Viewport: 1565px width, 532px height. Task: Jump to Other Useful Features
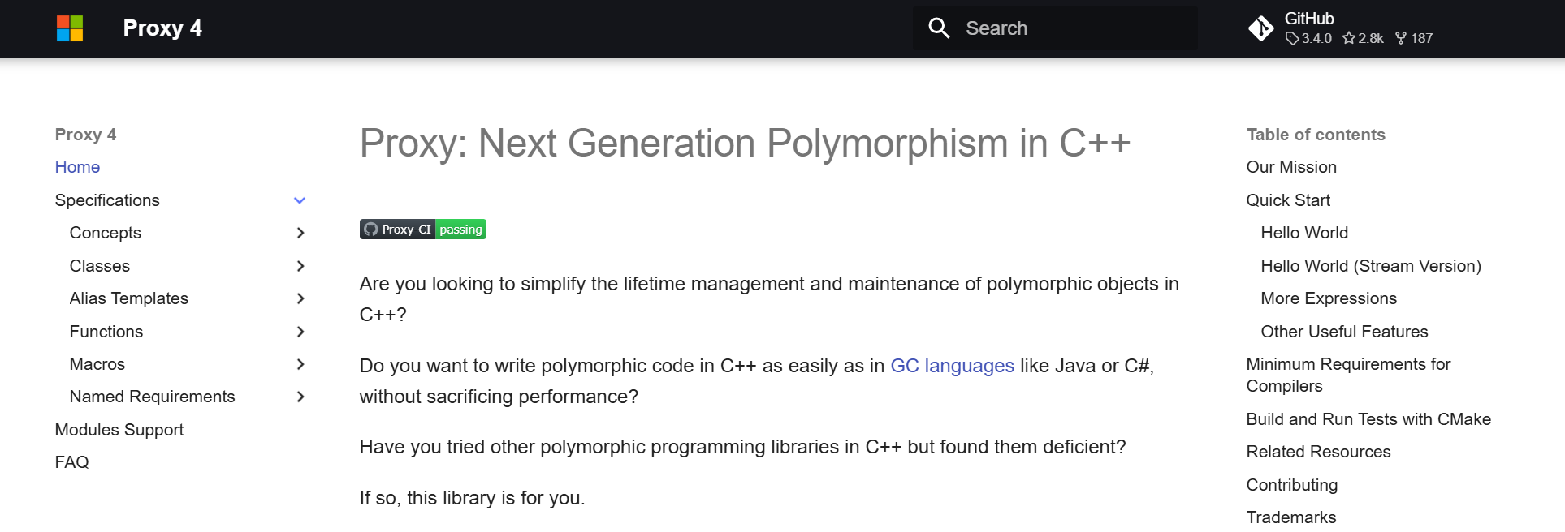1344,332
